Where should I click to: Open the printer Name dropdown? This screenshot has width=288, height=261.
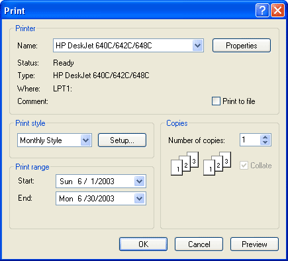coord(197,46)
